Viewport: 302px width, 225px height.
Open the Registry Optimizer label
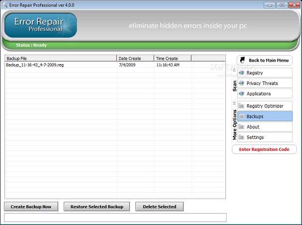(265, 106)
